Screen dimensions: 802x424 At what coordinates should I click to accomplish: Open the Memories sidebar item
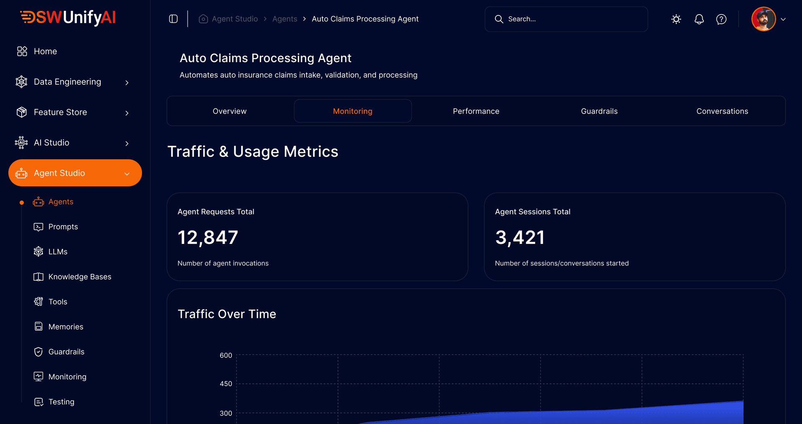pyautogui.click(x=66, y=327)
